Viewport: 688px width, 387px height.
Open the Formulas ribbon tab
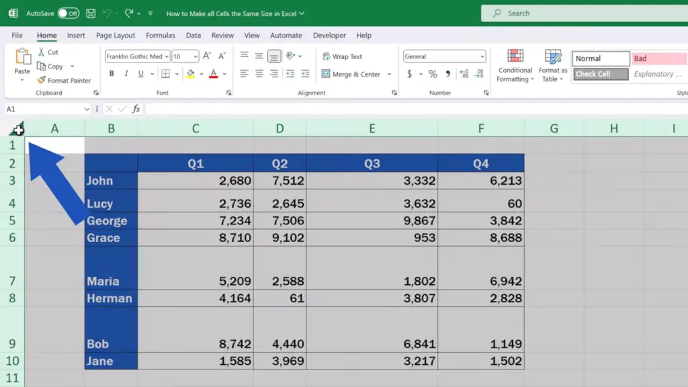tap(160, 36)
